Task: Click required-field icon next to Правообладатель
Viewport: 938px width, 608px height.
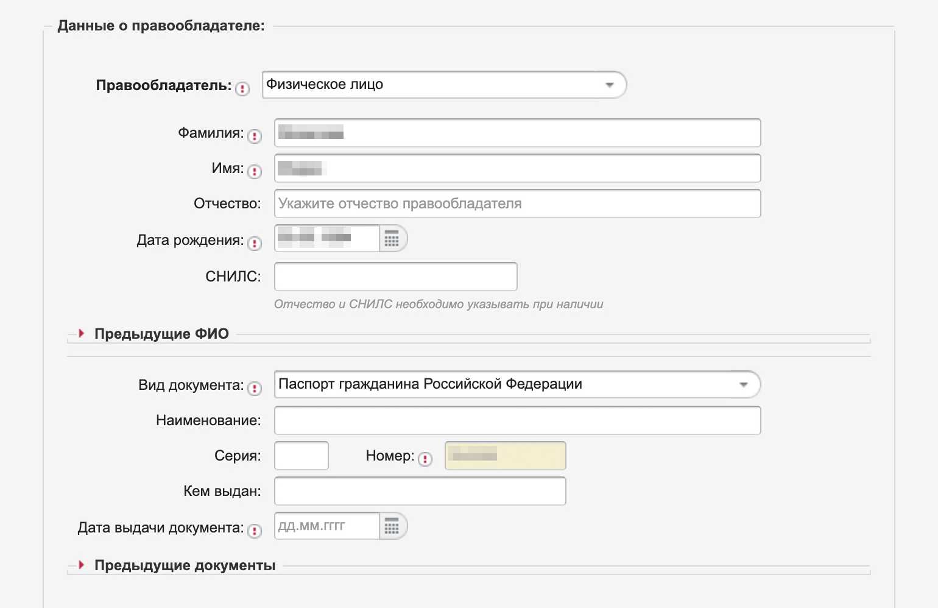Action: (242, 89)
